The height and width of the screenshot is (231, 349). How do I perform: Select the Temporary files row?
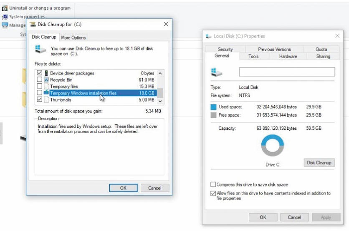pyautogui.click(x=96, y=86)
